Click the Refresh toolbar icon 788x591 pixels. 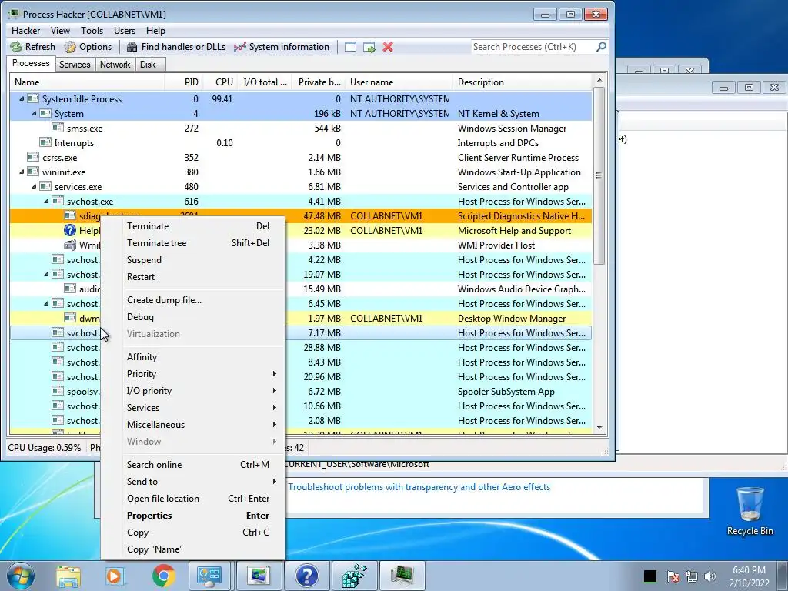tap(16, 47)
